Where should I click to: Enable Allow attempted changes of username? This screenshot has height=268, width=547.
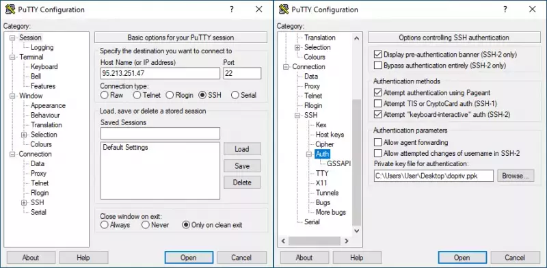pyautogui.click(x=377, y=153)
